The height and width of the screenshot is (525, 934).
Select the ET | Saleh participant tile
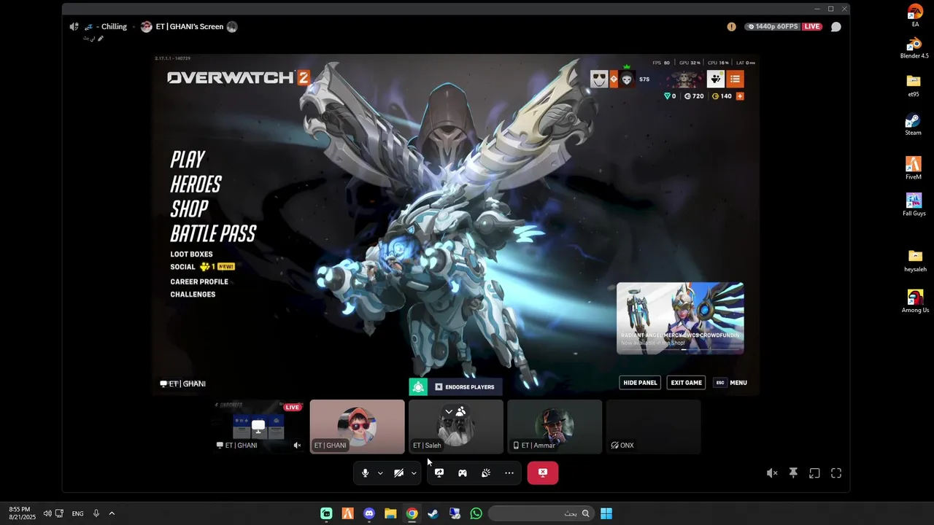click(455, 427)
